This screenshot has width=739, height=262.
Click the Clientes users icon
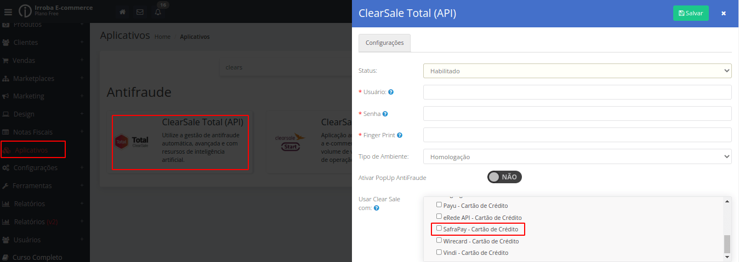(x=5, y=42)
